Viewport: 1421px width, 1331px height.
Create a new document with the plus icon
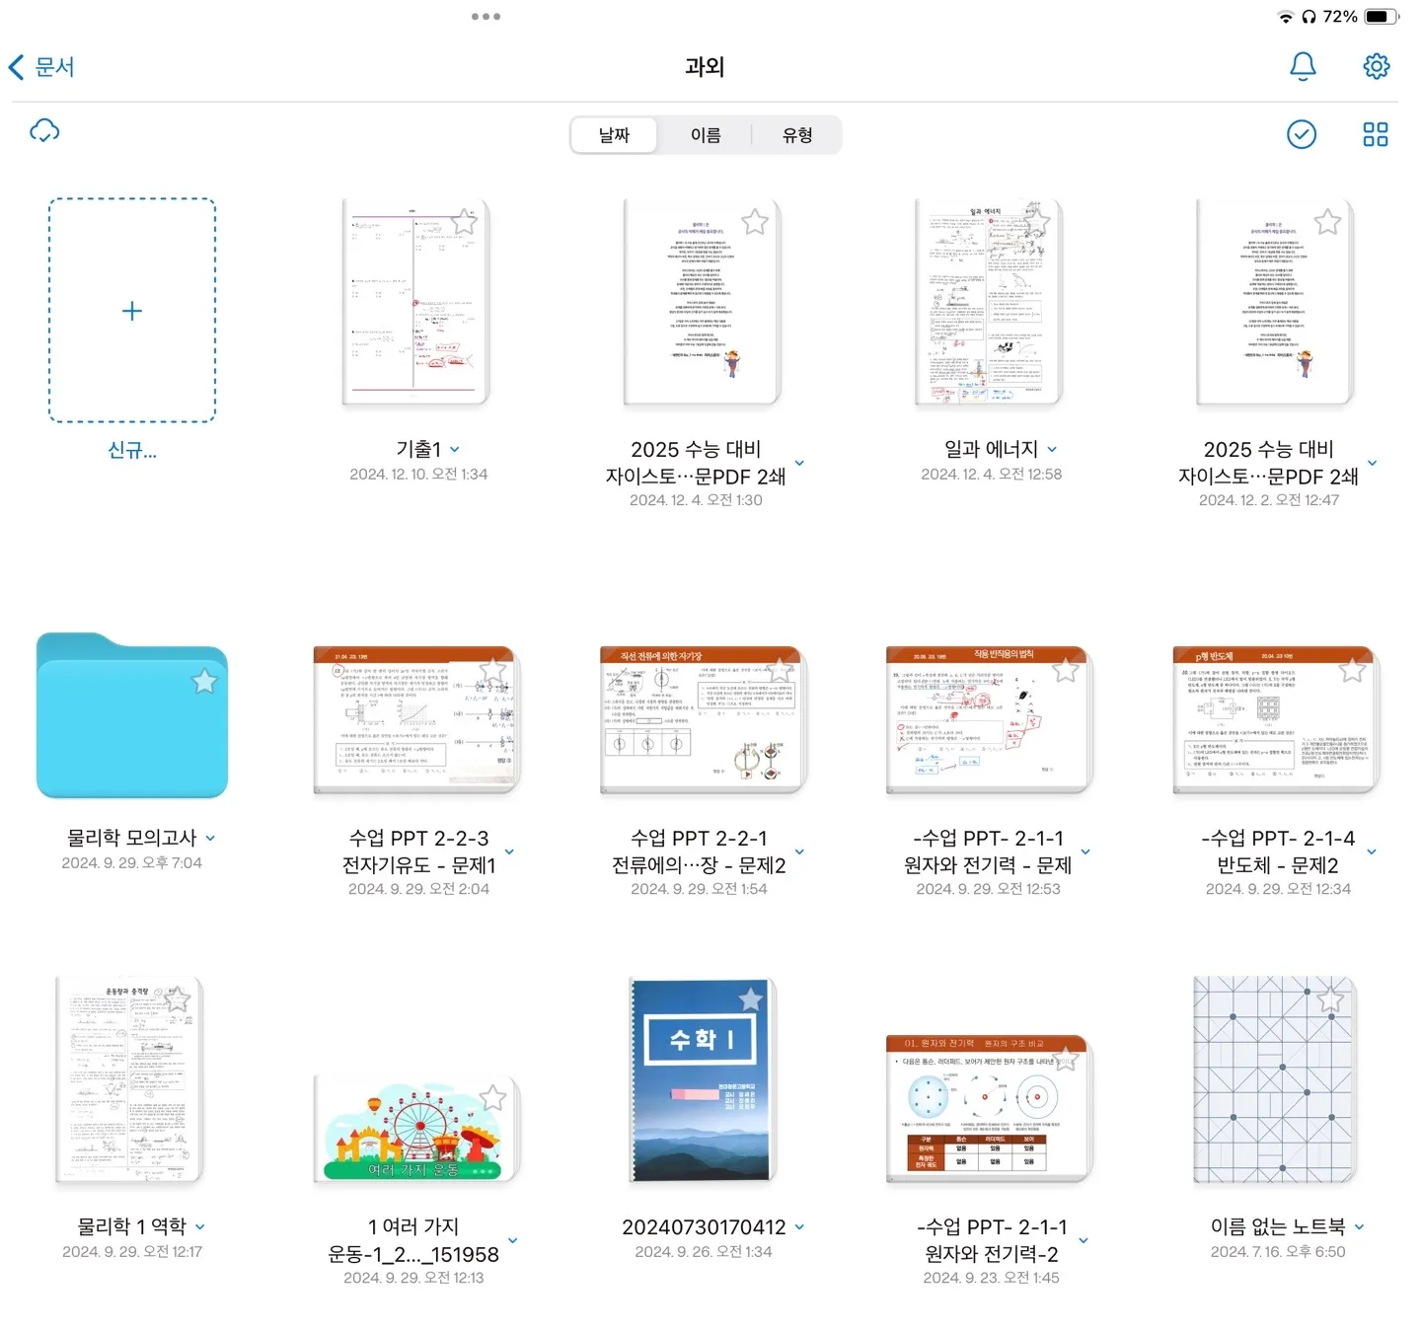pos(131,311)
